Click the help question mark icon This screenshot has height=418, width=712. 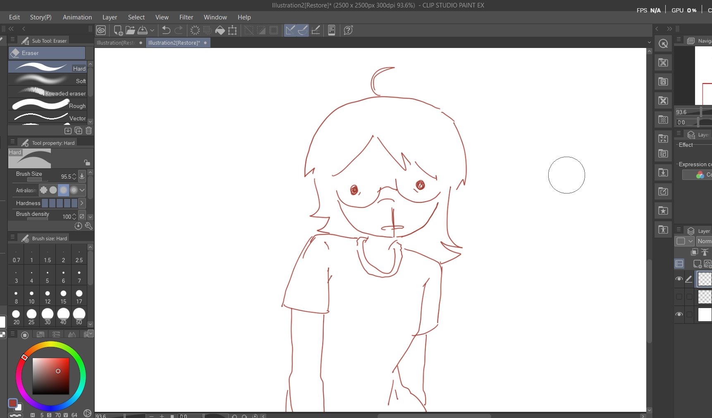[348, 30]
